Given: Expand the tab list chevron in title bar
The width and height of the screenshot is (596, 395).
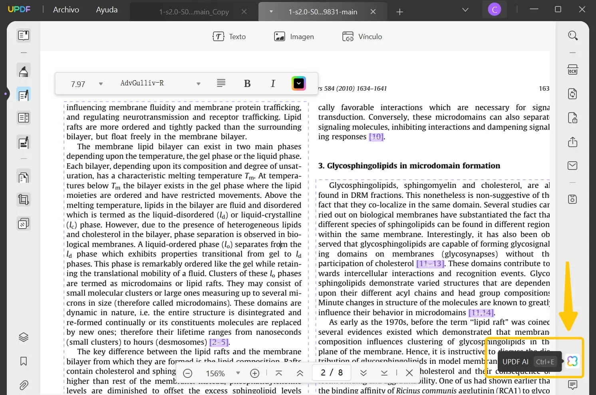Looking at the screenshot, I should point(465,10).
